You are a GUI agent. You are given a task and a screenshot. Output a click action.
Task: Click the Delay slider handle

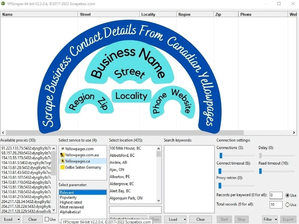tap(260, 156)
